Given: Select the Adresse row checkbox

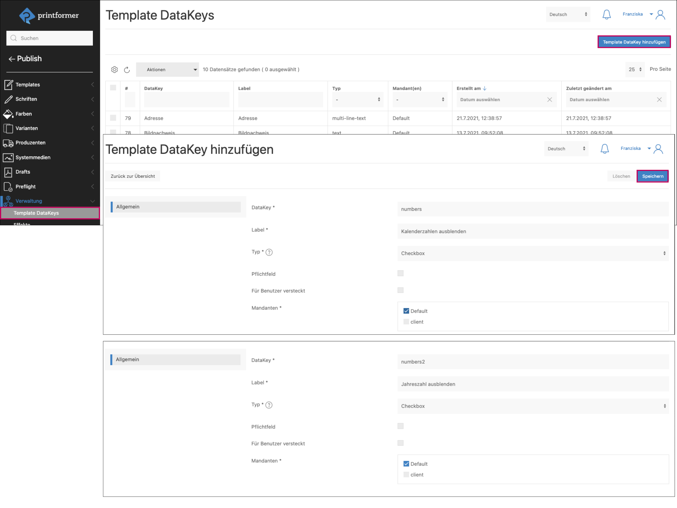Looking at the screenshot, I should click(x=113, y=118).
